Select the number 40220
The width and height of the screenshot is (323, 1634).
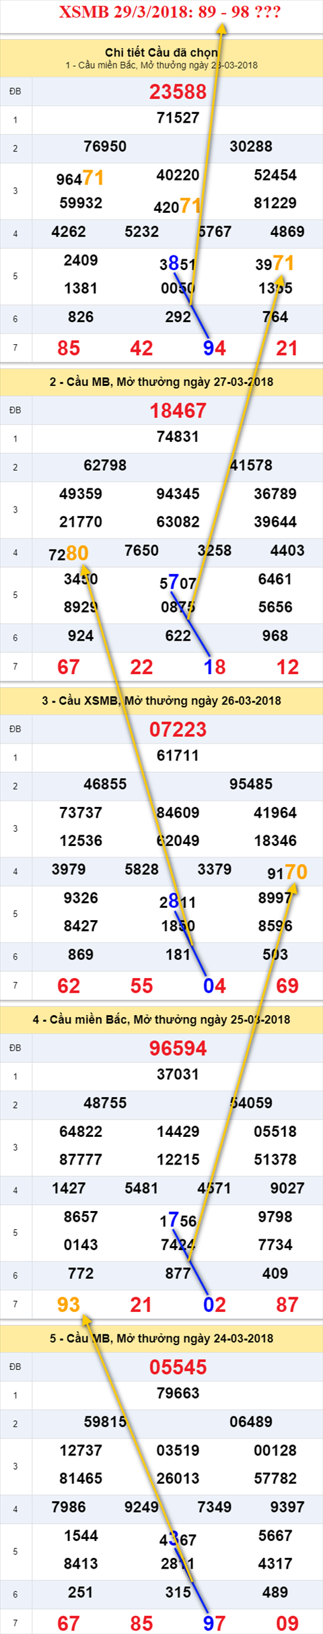(x=178, y=175)
